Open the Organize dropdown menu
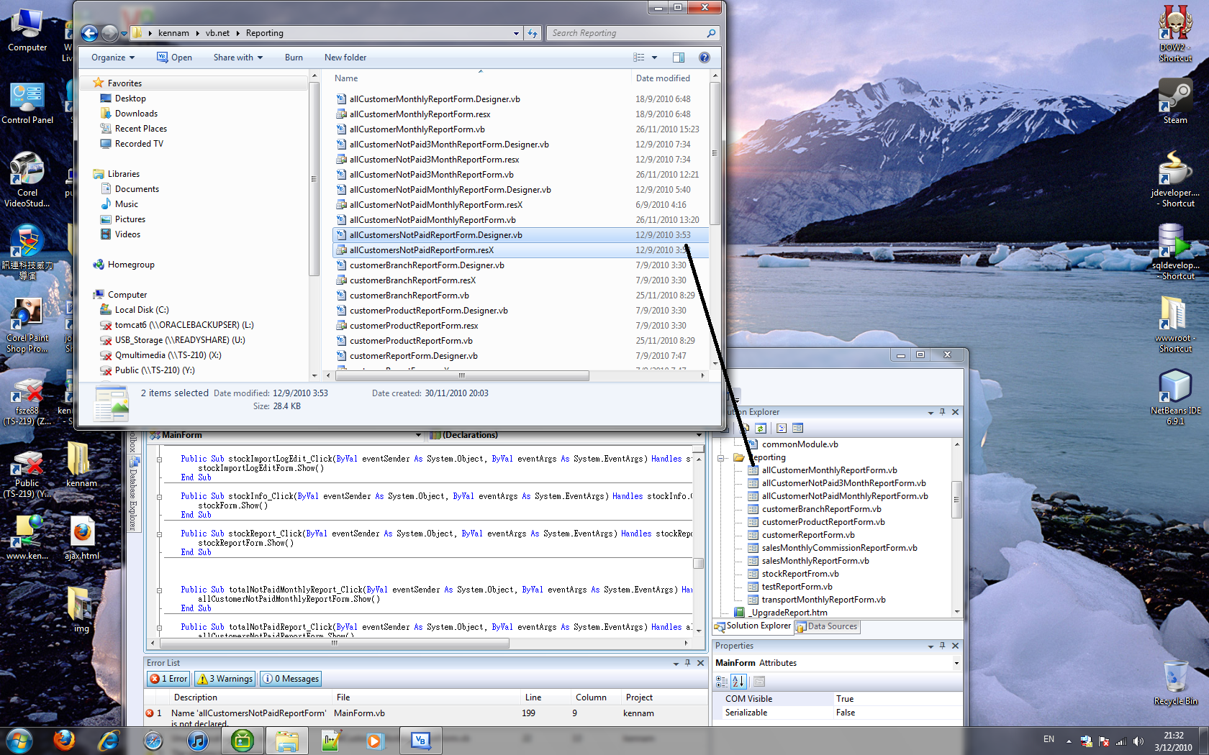1209x755 pixels. point(112,57)
